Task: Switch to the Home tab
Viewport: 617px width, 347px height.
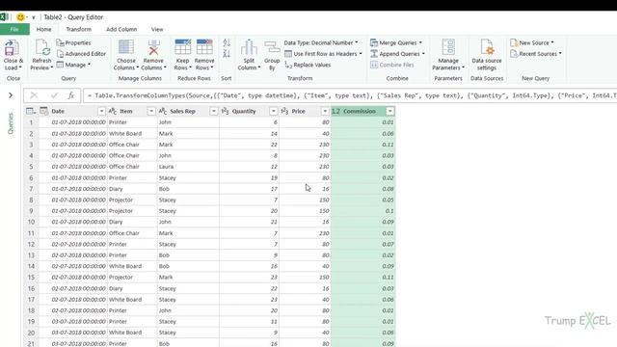Action: (x=43, y=29)
